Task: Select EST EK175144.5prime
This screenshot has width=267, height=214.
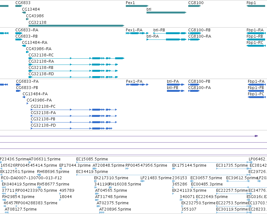Action: 174,169
